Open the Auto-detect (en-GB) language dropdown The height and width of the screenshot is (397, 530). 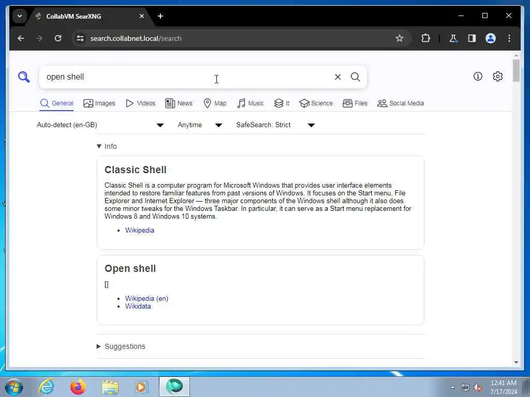pos(100,125)
